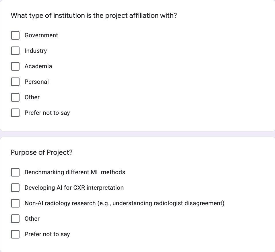Select the Academia checkbox
This screenshot has width=275, height=252.
coord(15,66)
